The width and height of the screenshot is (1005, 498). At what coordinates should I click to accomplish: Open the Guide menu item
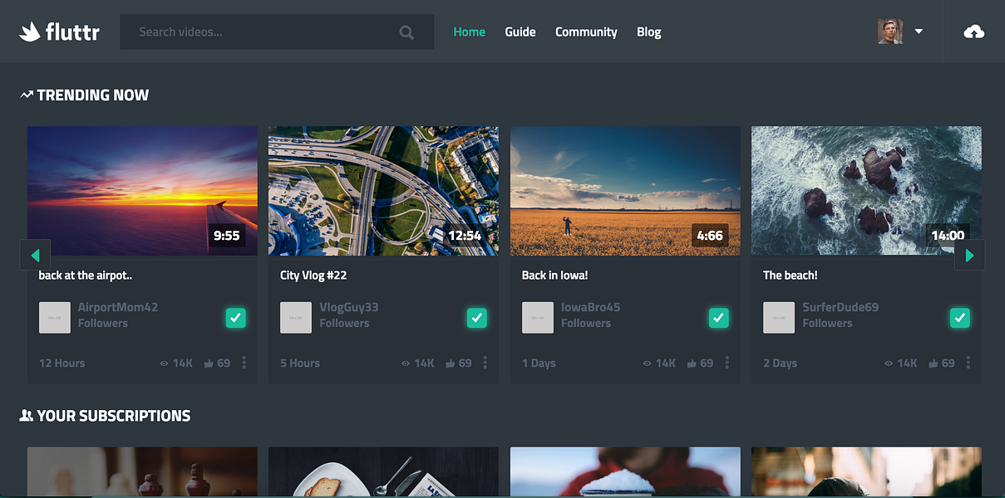tap(520, 32)
